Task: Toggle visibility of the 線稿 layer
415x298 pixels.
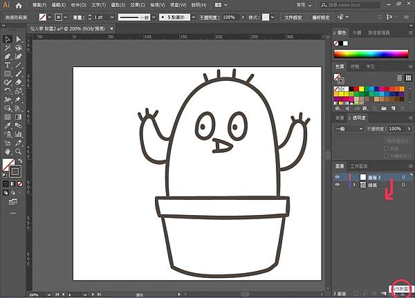Action: click(x=338, y=185)
